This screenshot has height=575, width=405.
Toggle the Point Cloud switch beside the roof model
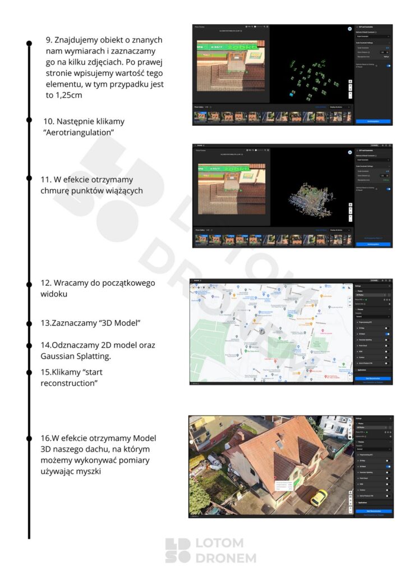pos(388,478)
